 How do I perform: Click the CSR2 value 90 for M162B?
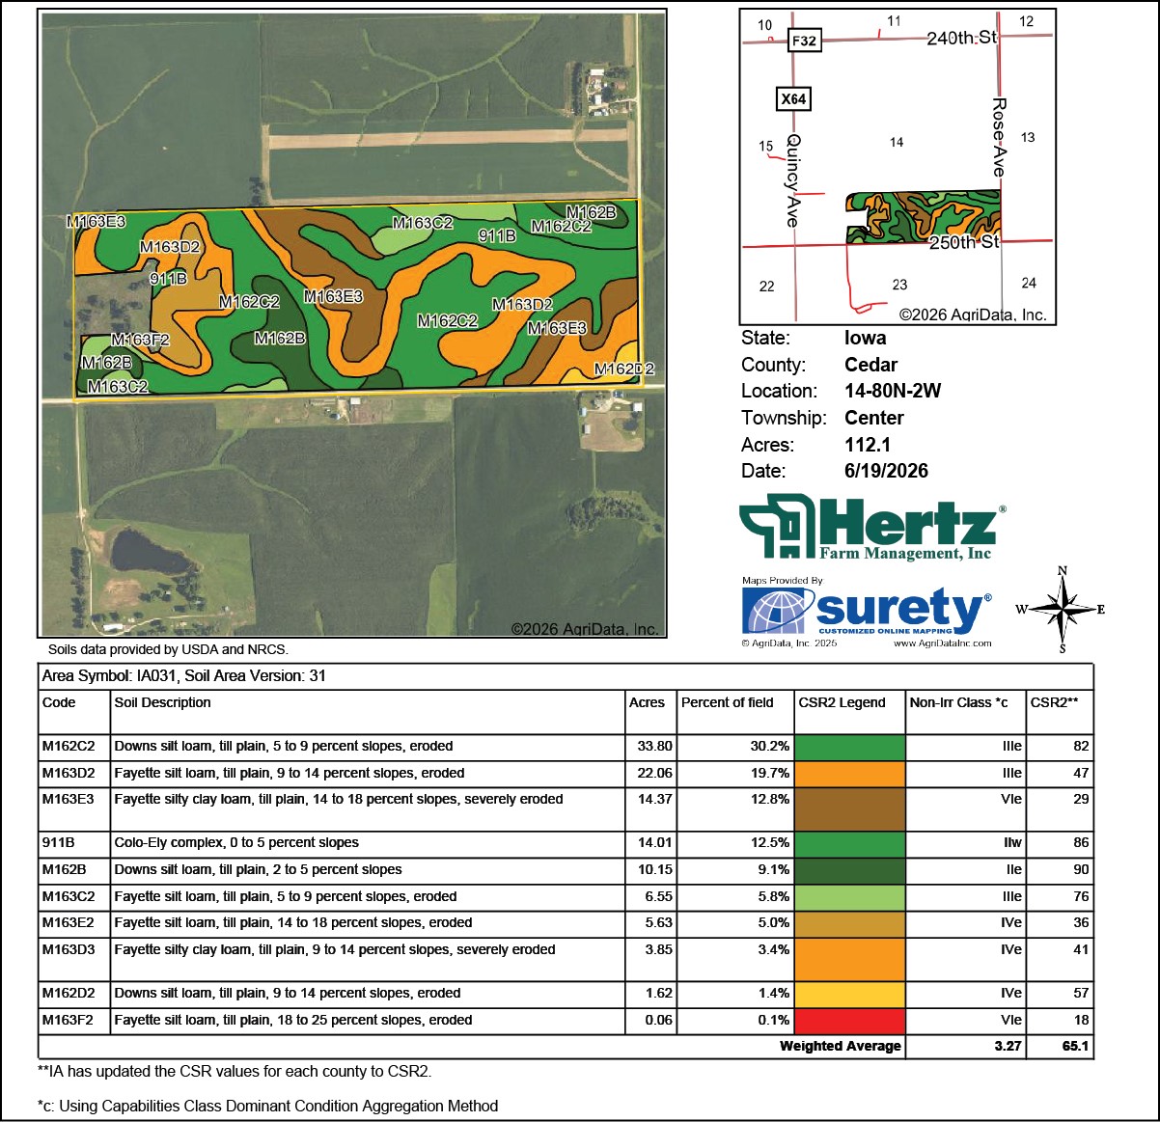pyautogui.click(x=1081, y=870)
